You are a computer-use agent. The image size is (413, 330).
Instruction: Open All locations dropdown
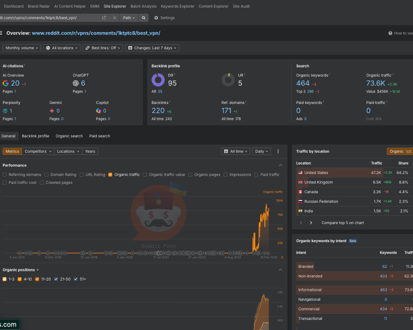tap(62, 48)
